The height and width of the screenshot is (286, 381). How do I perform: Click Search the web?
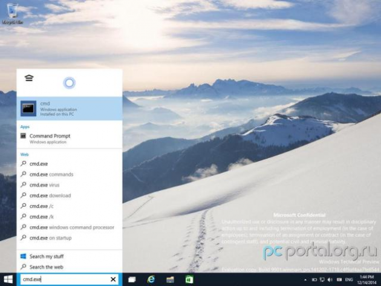click(x=46, y=267)
